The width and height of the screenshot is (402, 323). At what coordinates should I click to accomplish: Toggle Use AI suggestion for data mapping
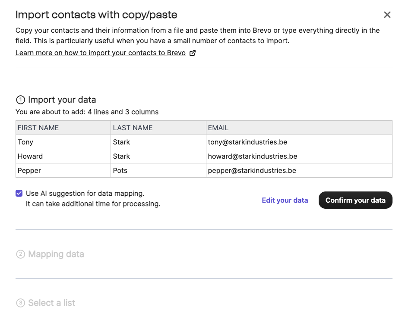pyautogui.click(x=19, y=193)
